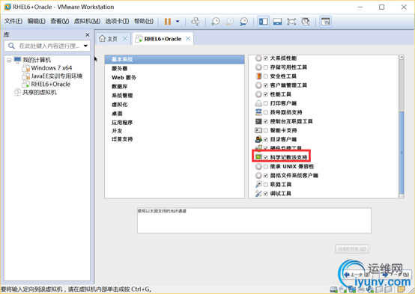The height and width of the screenshot is (294, 415).
Task: Check the 存储可用性工具 checkbox
Action: click(266, 67)
